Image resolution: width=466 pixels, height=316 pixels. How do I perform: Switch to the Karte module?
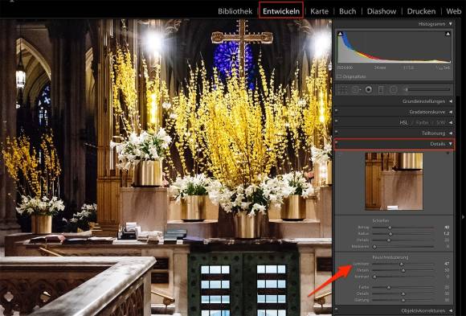(319, 11)
